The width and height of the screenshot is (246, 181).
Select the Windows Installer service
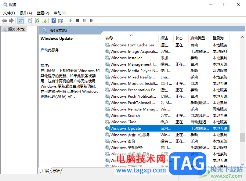167,58
